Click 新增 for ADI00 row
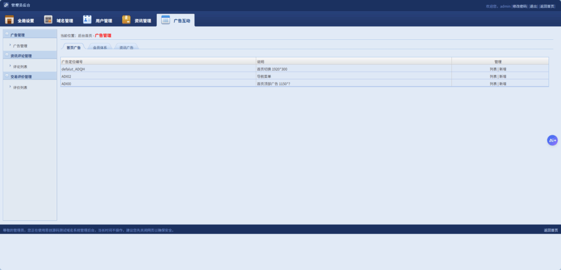 (503, 84)
